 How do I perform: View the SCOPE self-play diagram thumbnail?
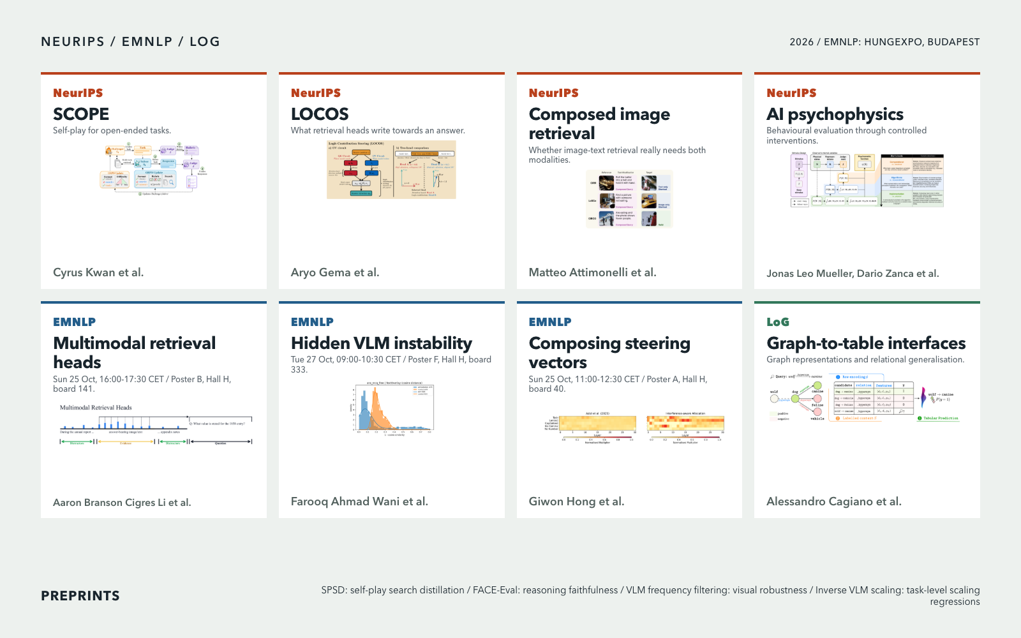coord(154,170)
